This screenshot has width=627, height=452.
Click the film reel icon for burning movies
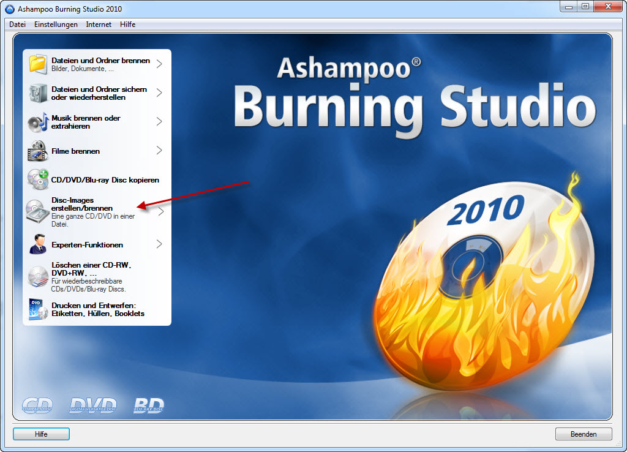[37, 151]
